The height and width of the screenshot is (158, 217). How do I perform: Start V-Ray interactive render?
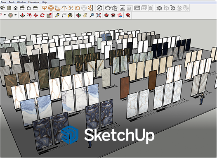(x=114, y=8)
